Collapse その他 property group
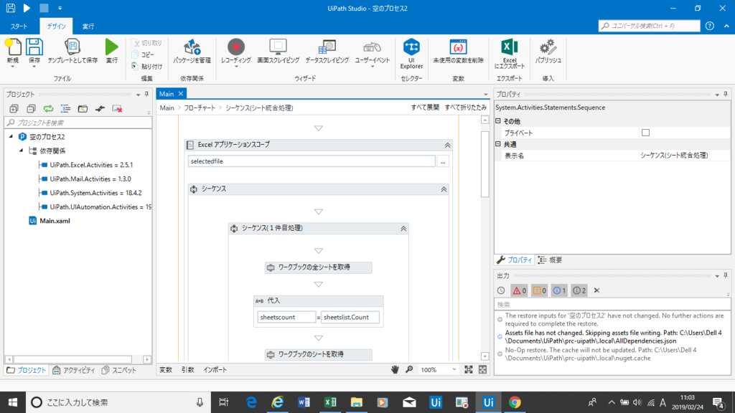The width and height of the screenshot is (735, 413). (498, 120)
